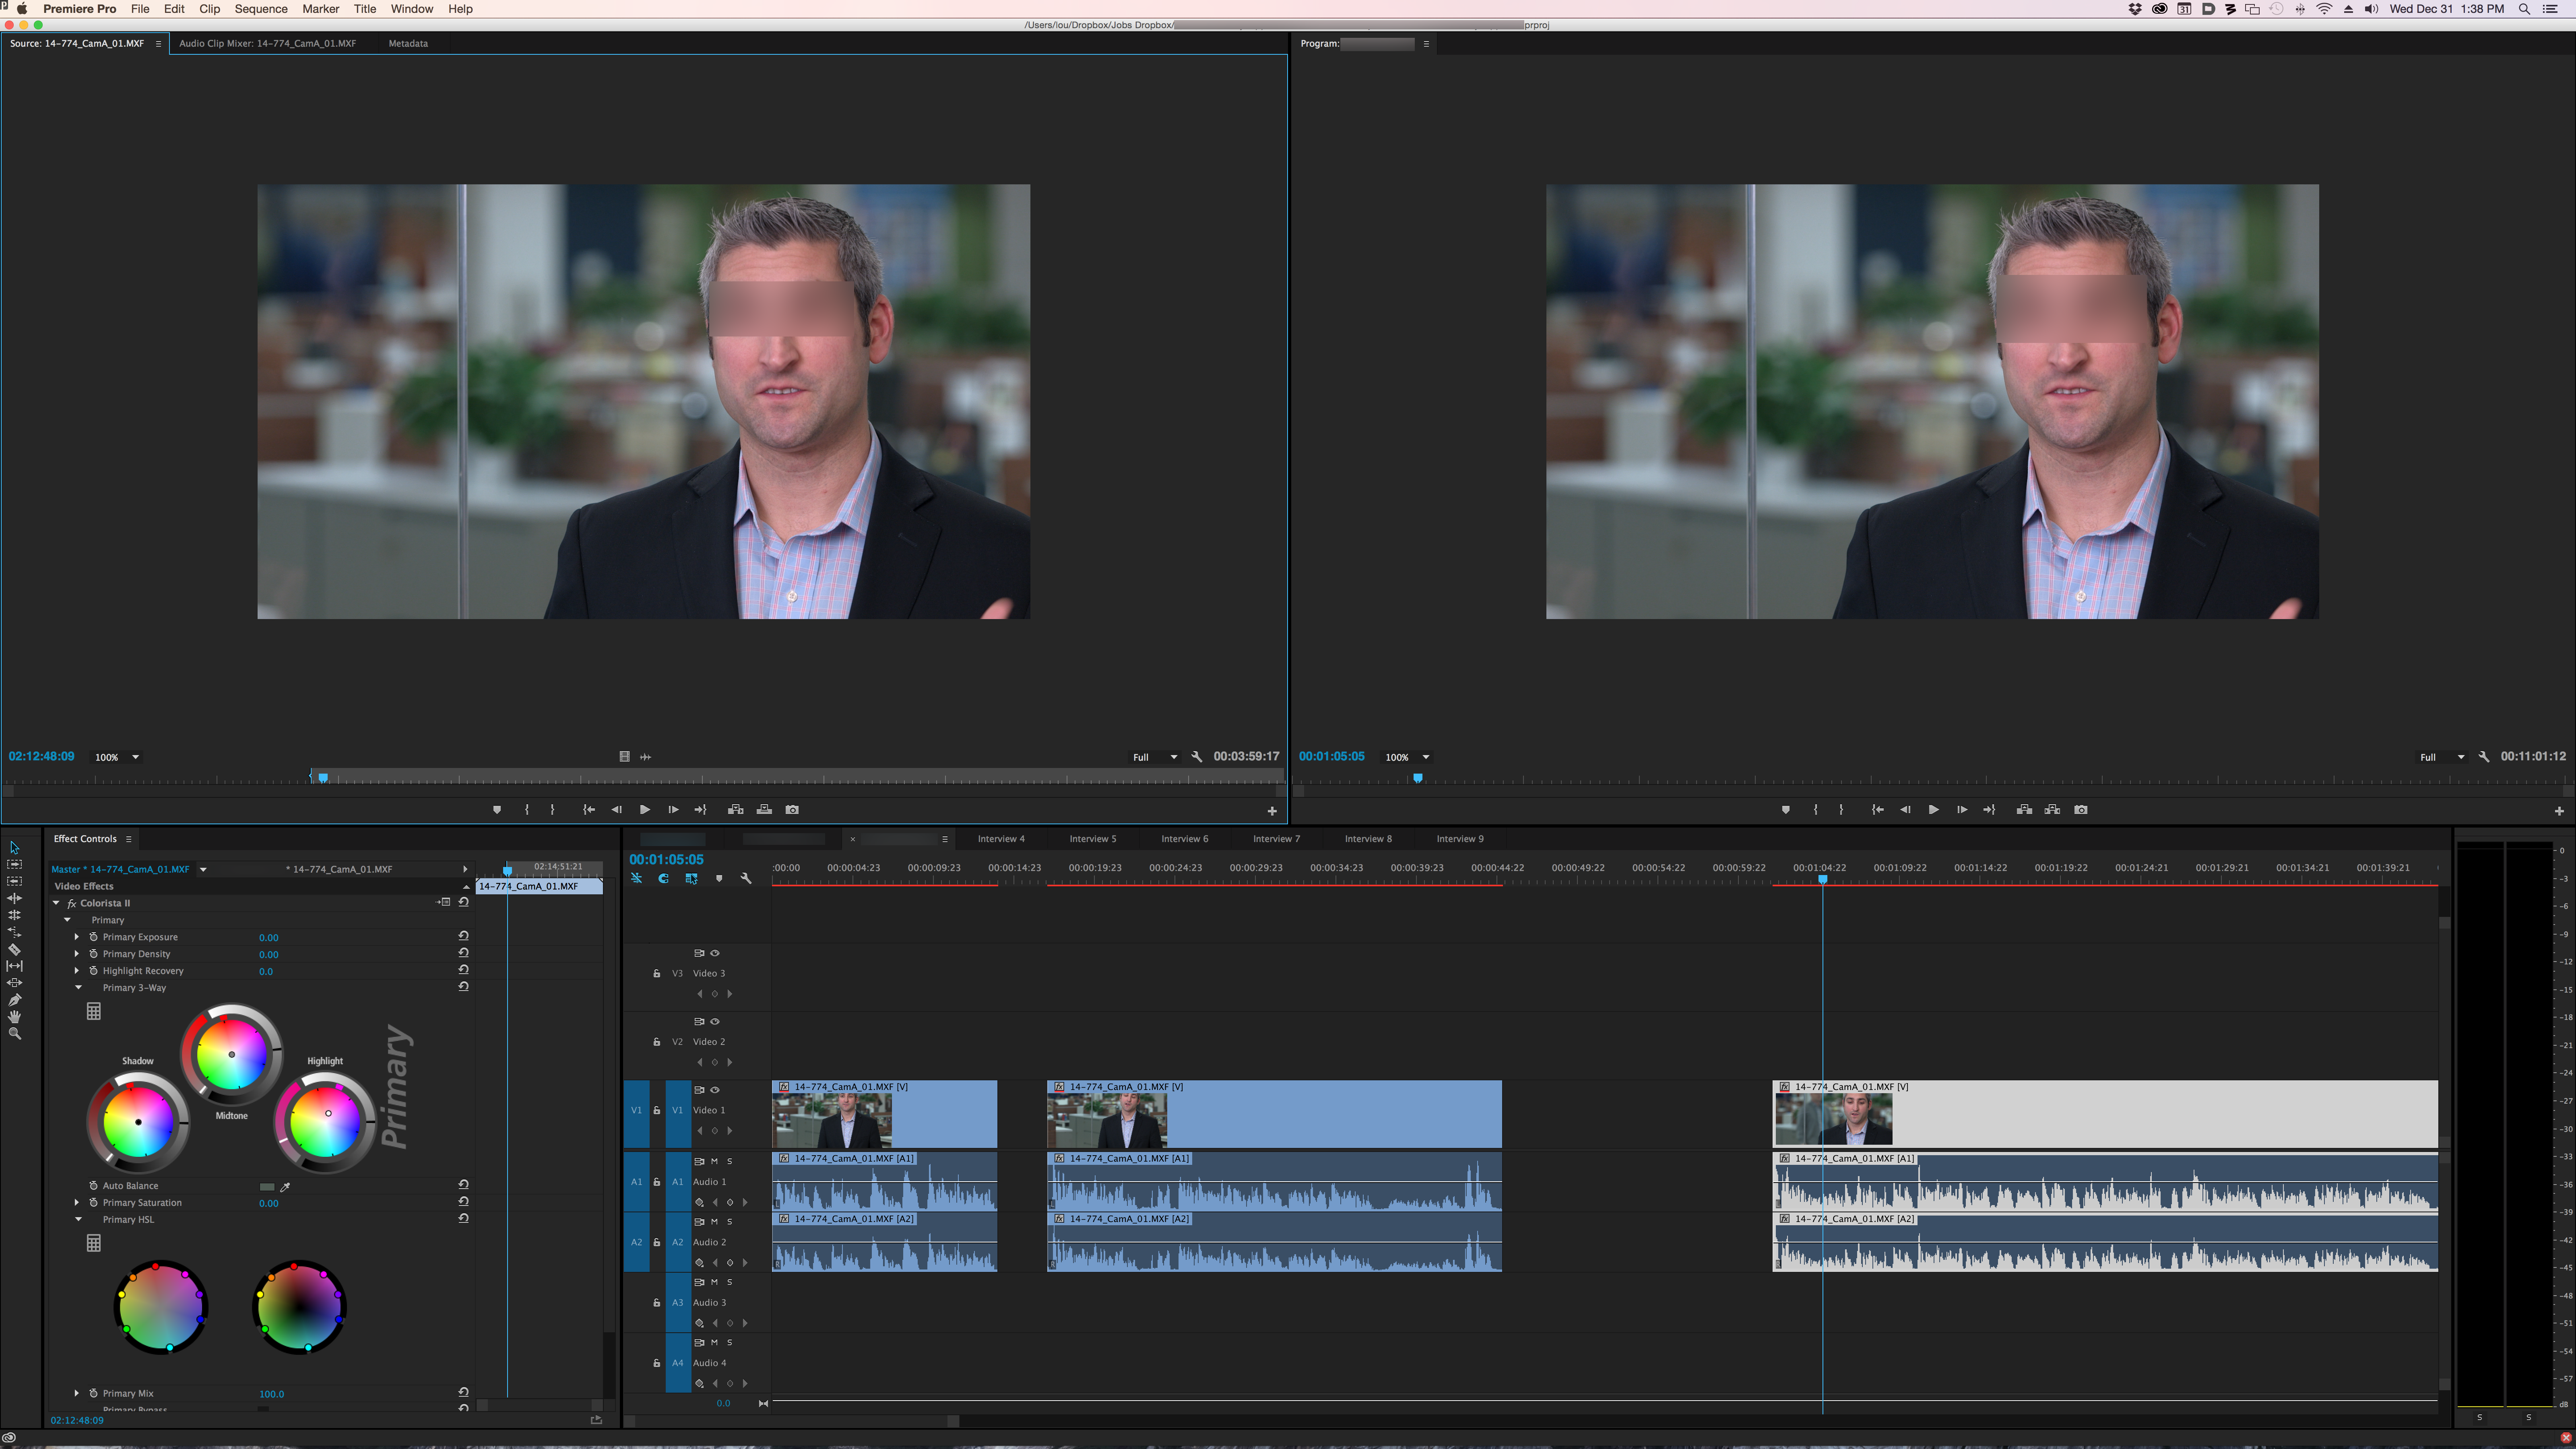
Task: Open Master clip dropdown in Effect Controls
Action: [x=203, y=869]
